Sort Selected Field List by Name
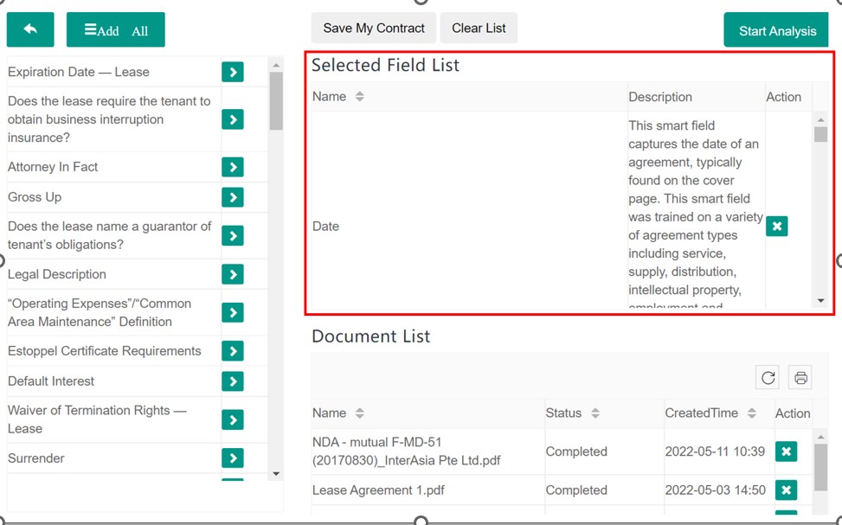842x525 pixels. click(x=359, y=97)
